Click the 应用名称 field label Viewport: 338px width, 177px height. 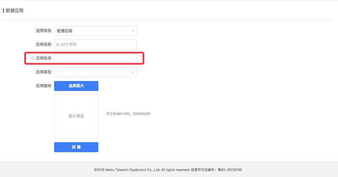43,44
